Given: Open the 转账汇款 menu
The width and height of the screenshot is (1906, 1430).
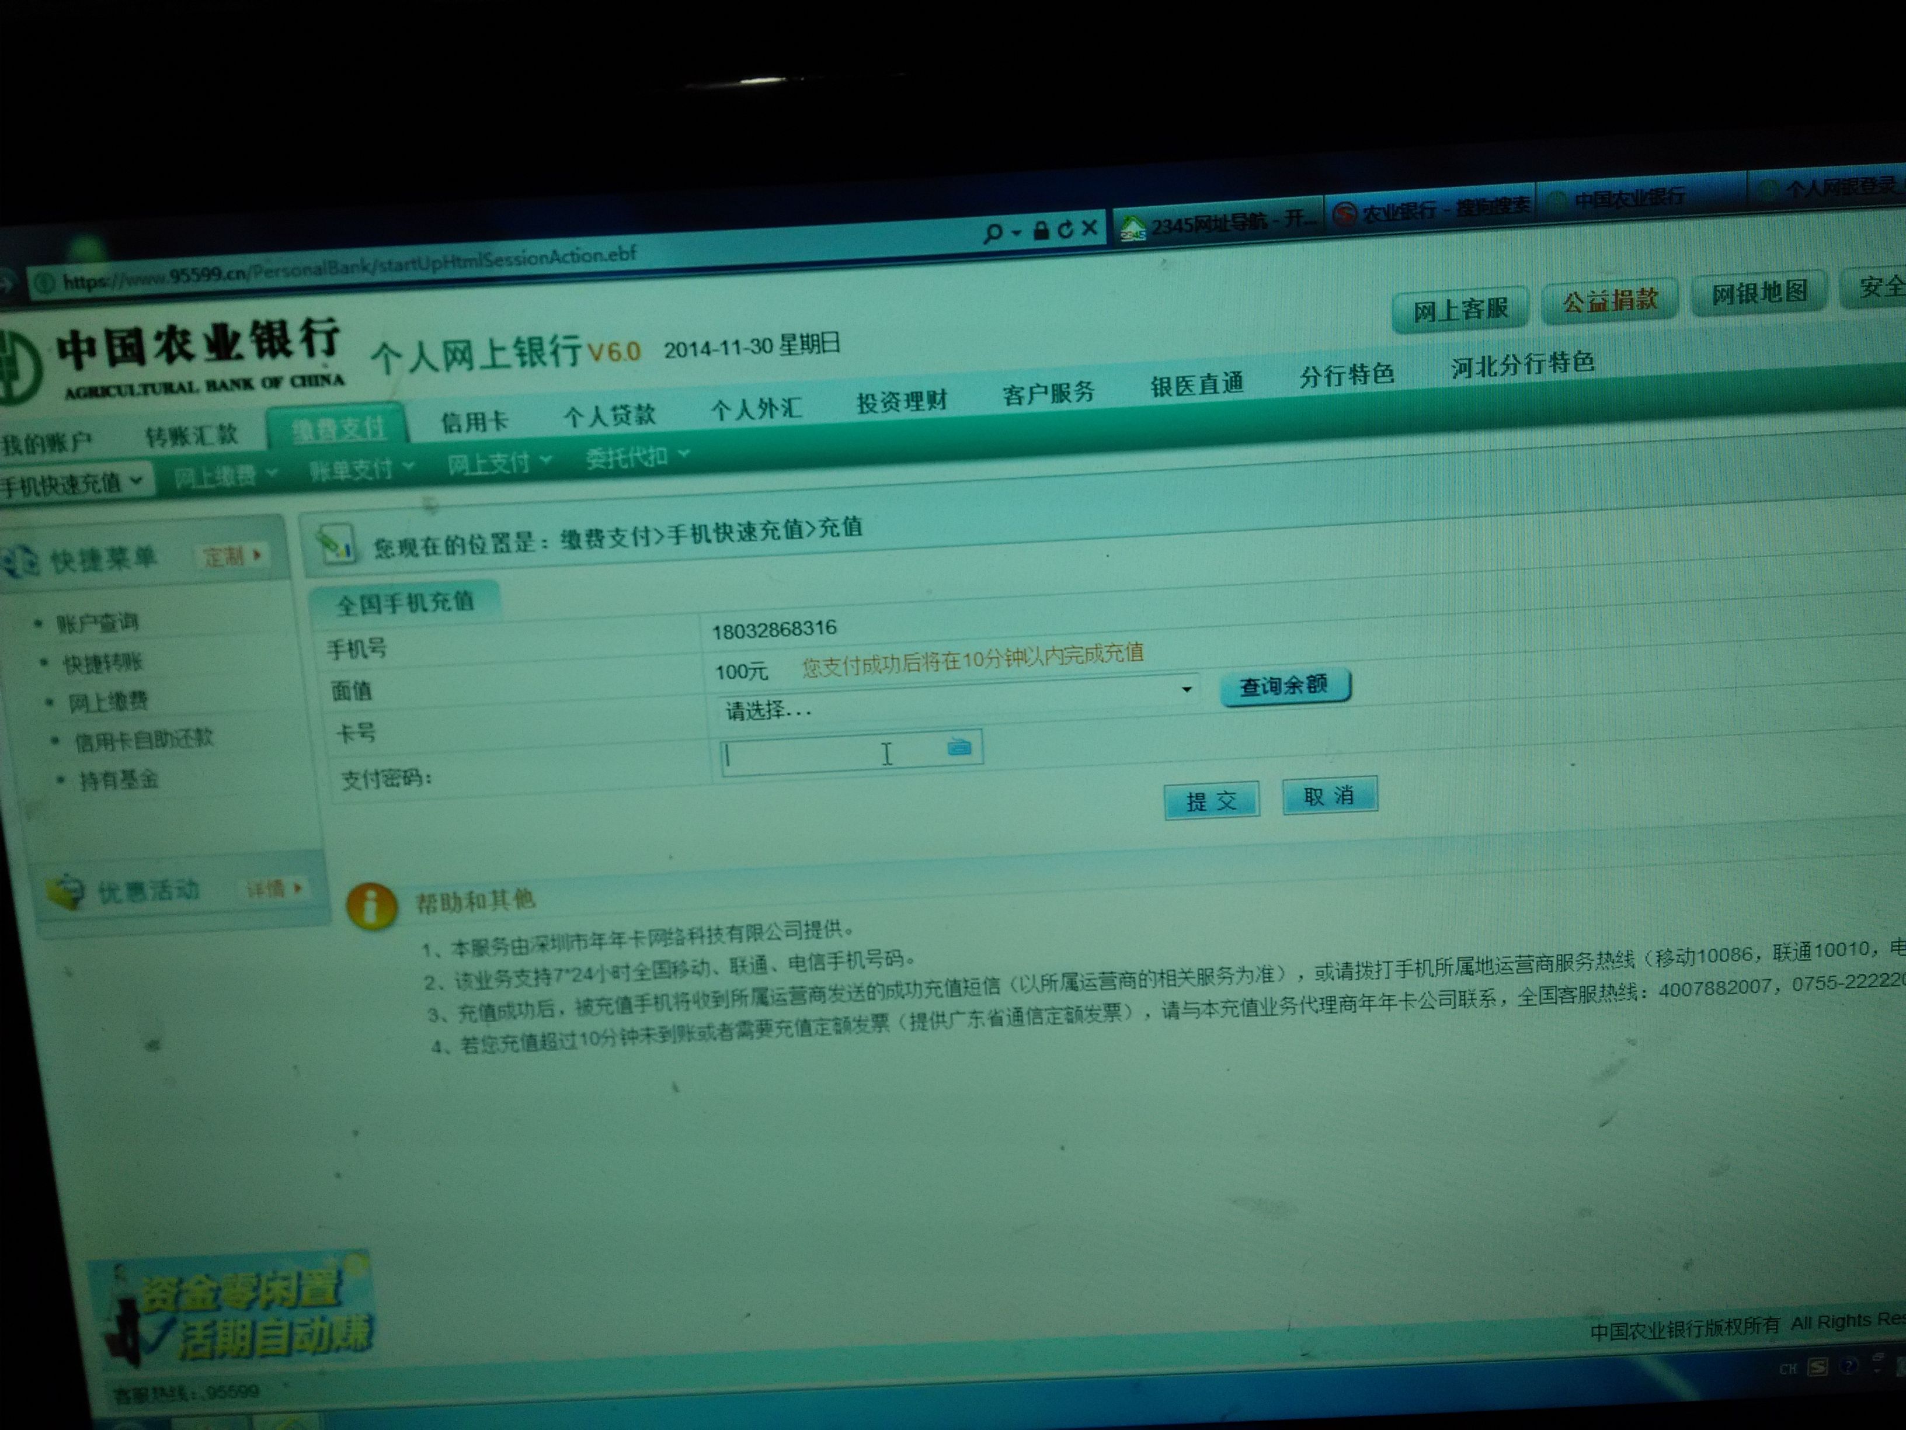Looking at the screenshot, I should click(x=192, y=435).
